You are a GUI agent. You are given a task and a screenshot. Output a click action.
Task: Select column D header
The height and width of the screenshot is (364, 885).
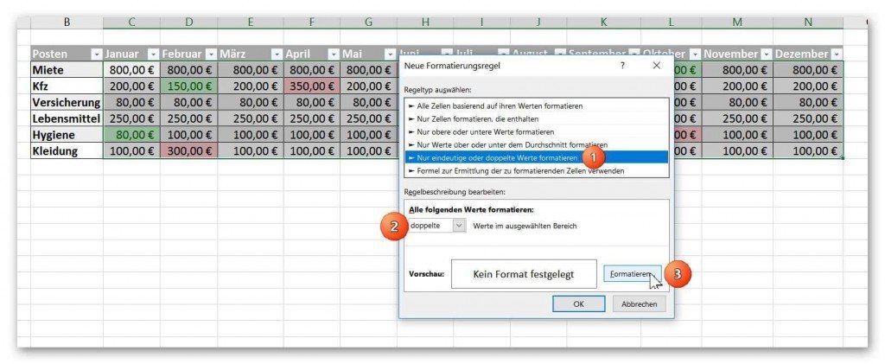tap(188, 22)
